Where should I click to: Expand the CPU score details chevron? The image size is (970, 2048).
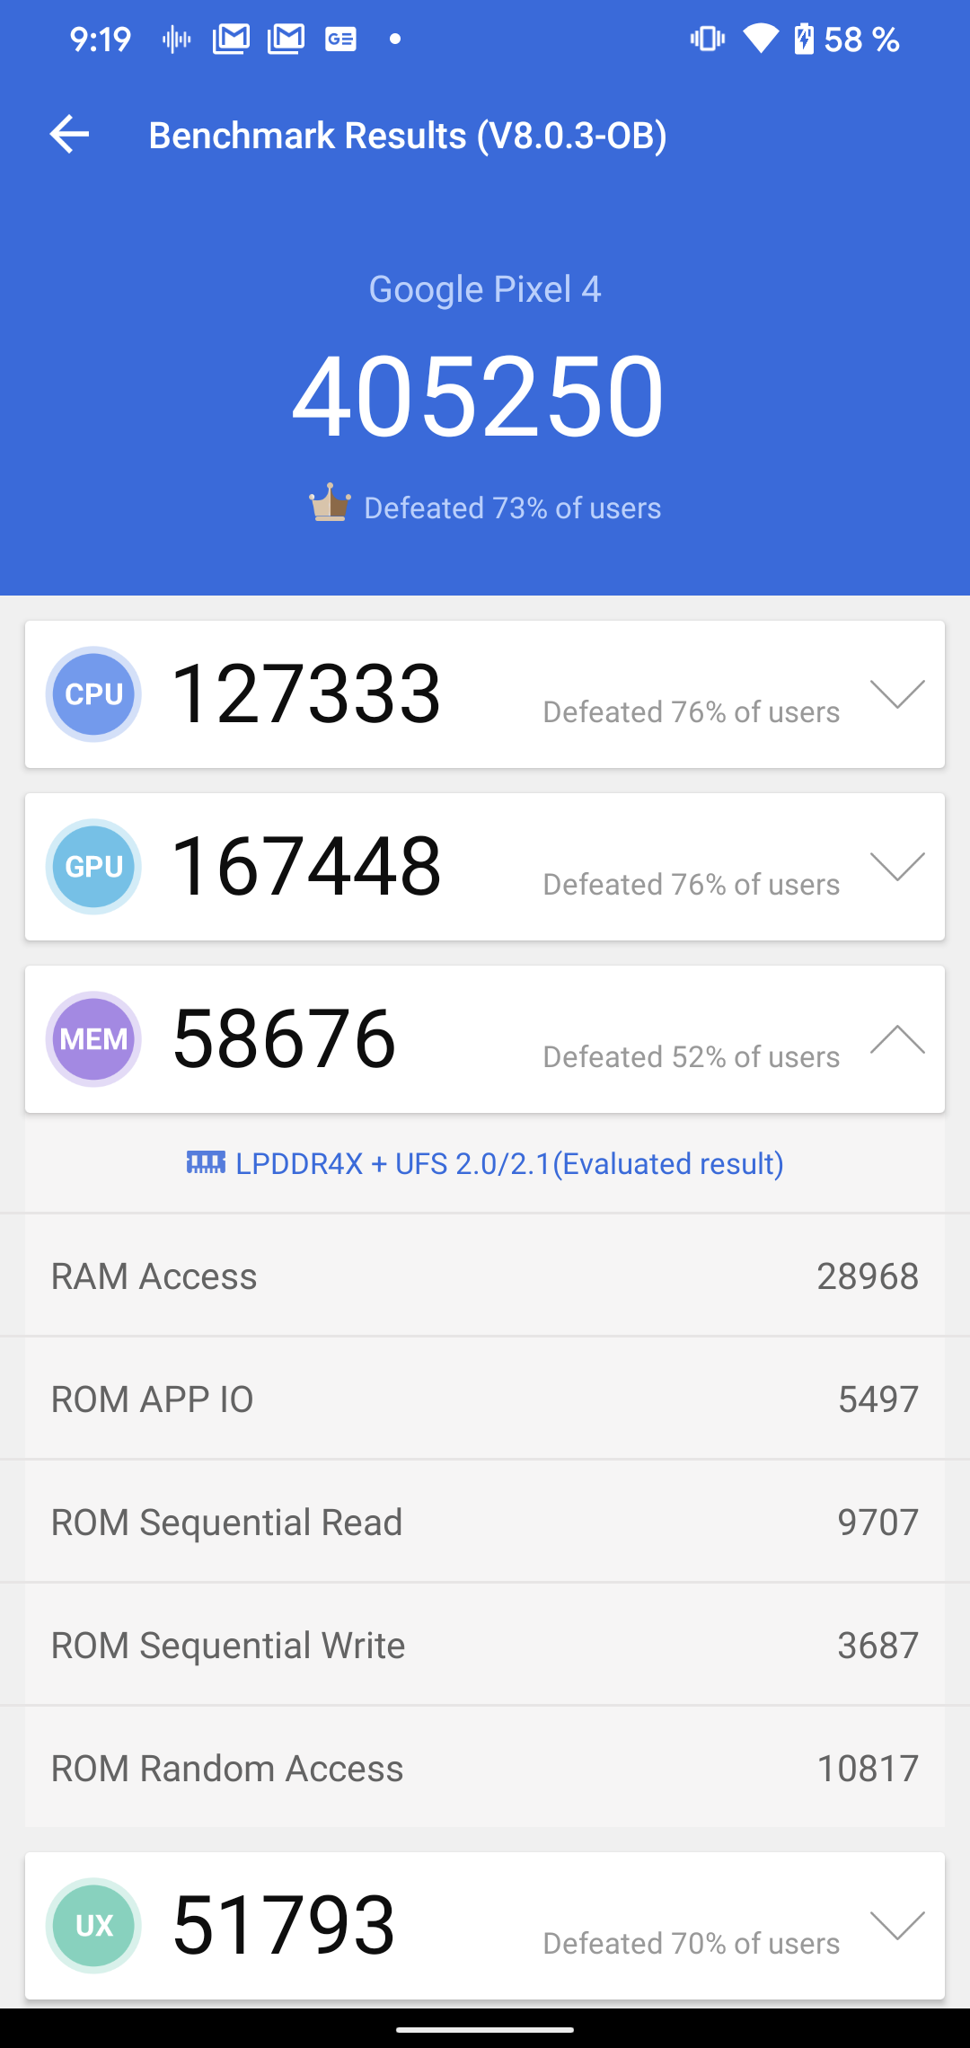click(x=897, y=694)
